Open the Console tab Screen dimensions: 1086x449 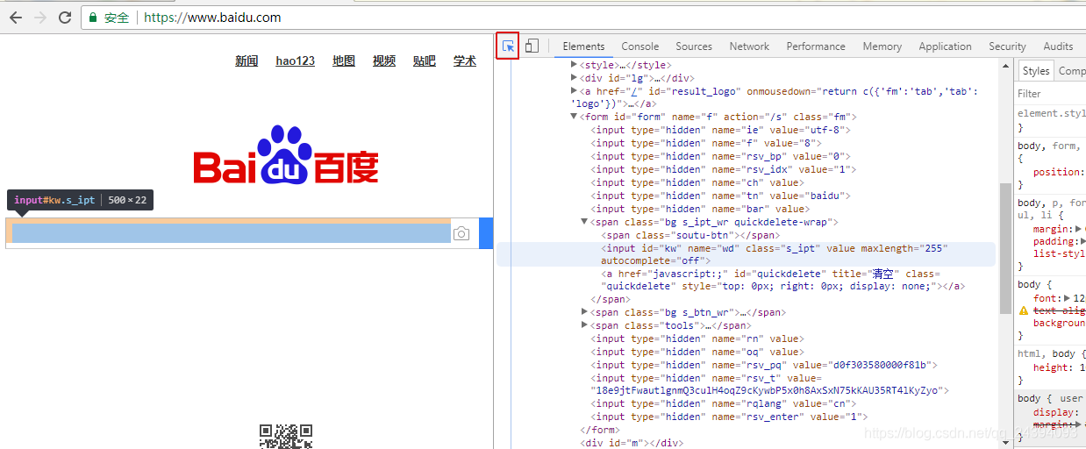coord(640,46)
